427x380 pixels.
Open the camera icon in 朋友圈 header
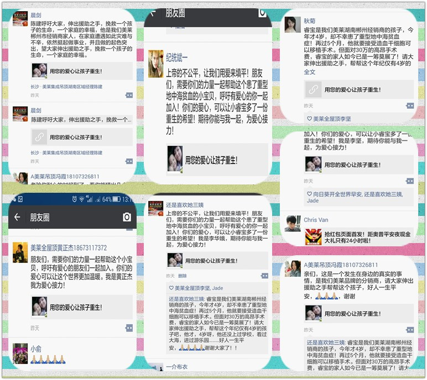[127, 217]
